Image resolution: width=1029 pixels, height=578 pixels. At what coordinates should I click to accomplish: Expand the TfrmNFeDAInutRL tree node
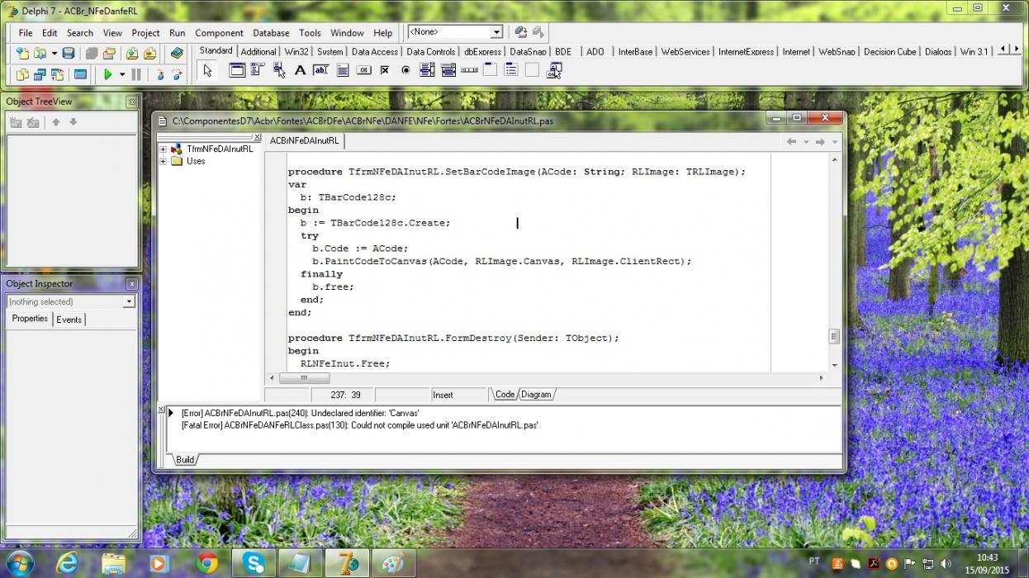[163, 149]
